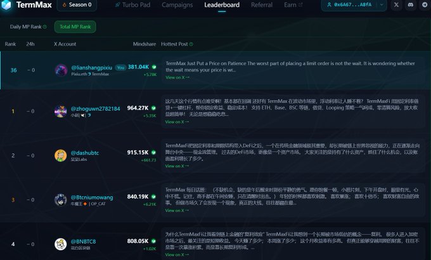Click the TermMax logo icon

click(x=6, y=5)
